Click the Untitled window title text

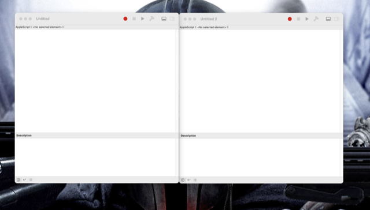click(43, 19)
